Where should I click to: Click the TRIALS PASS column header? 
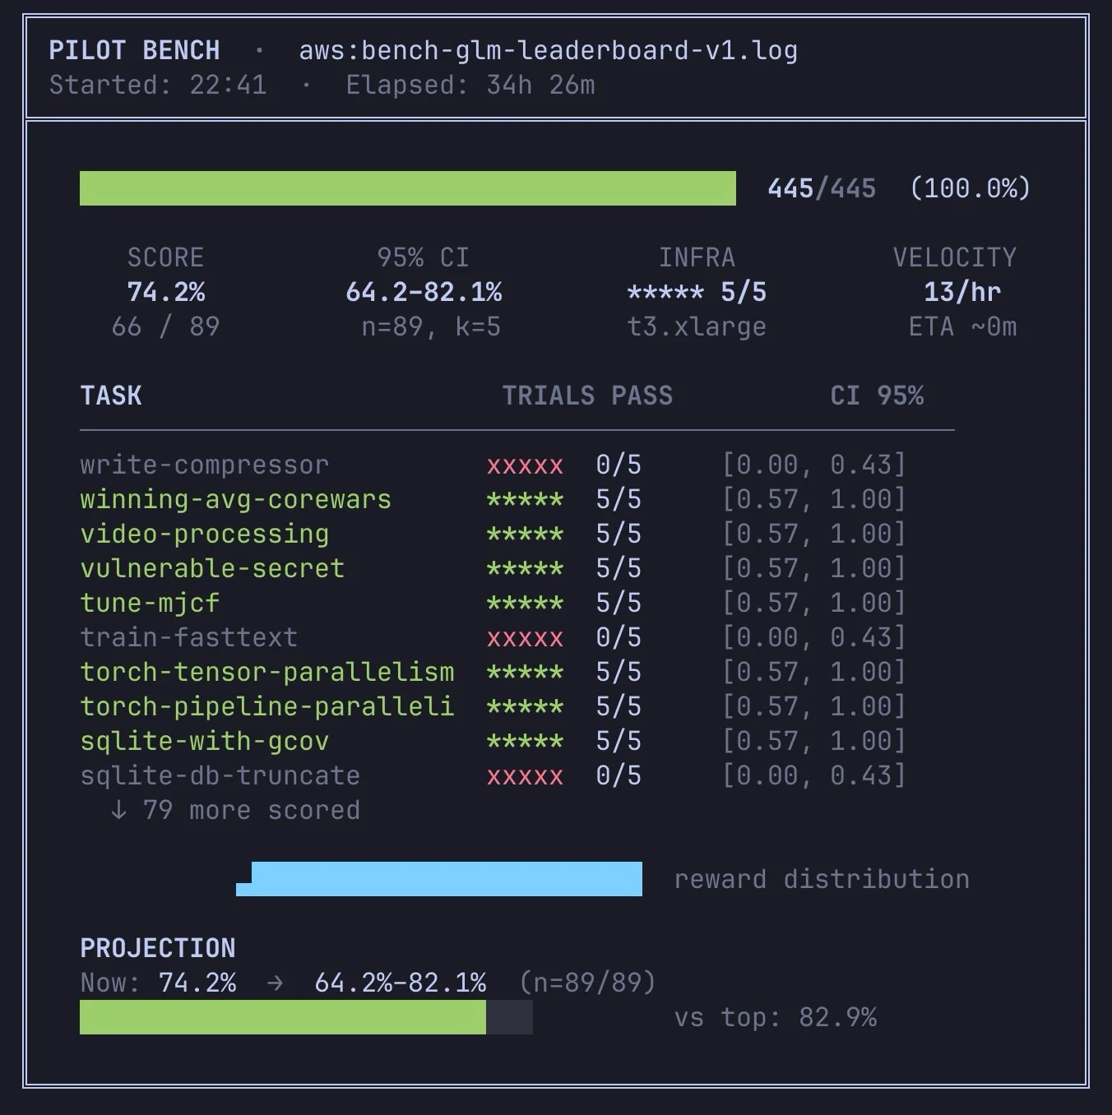[x=587, y=396]
